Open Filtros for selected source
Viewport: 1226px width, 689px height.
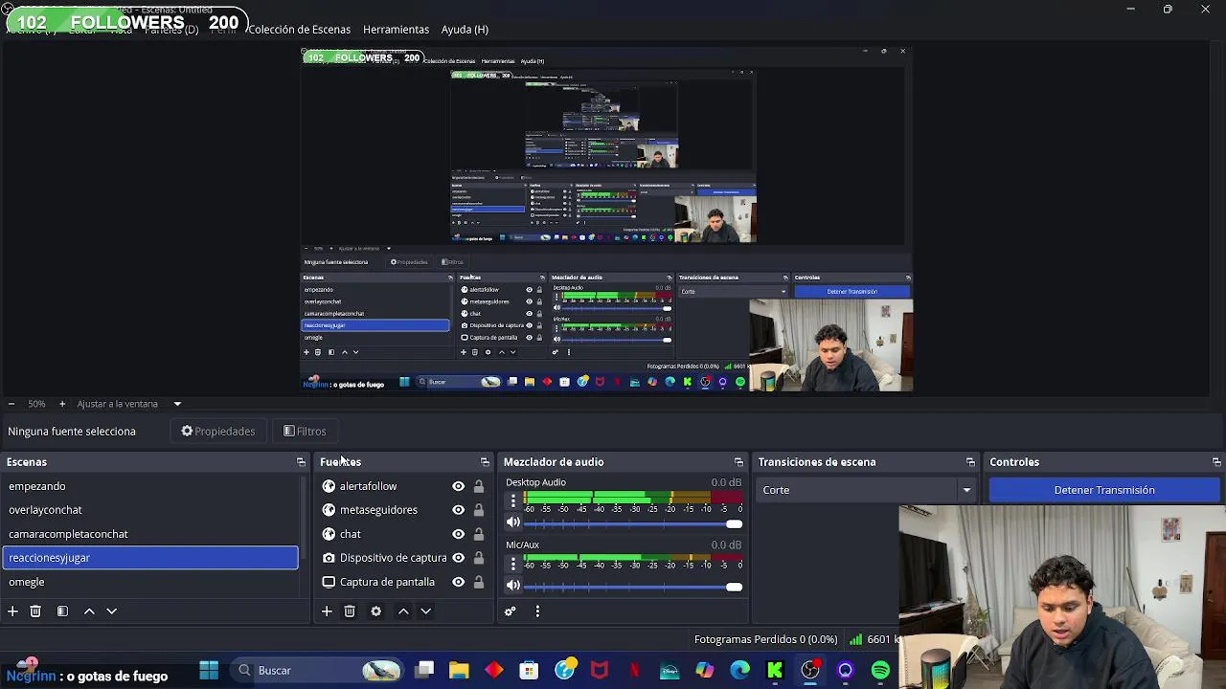tap(305, 432)
